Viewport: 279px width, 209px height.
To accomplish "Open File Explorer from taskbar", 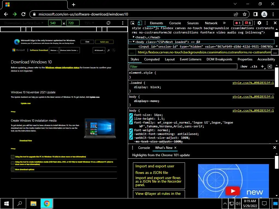I will point(33,204).
